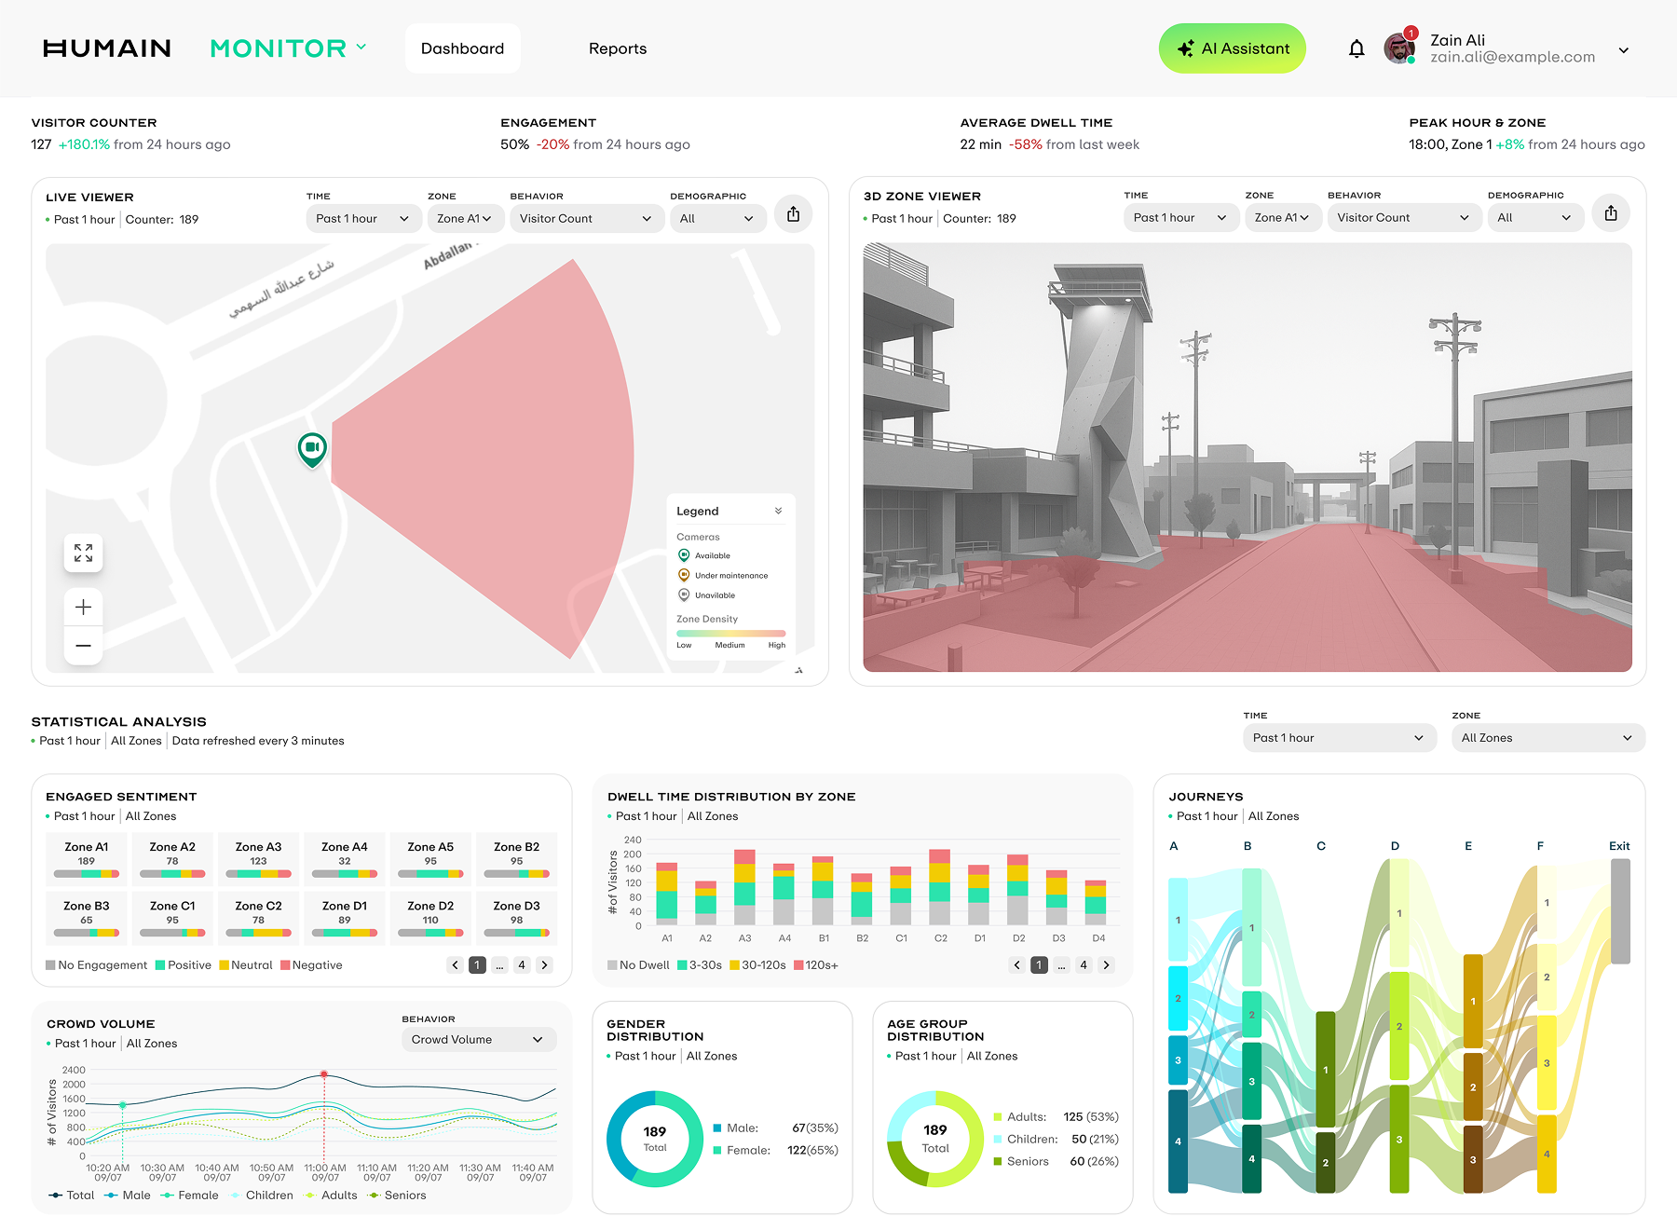Go to page 4 of Engaged Sentiment zones

(522, 964)
